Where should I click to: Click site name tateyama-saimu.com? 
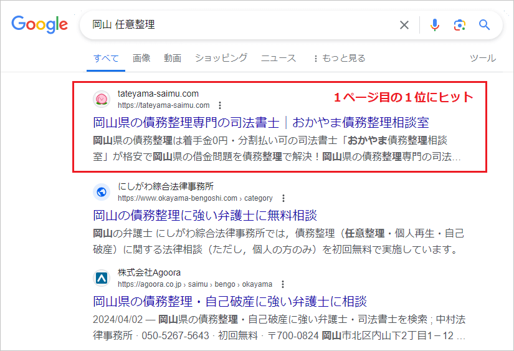(x=158, y=94)
